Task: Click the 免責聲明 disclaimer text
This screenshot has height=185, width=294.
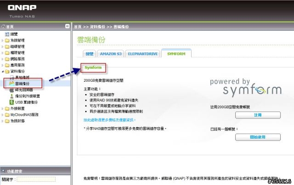Action: 182,179
